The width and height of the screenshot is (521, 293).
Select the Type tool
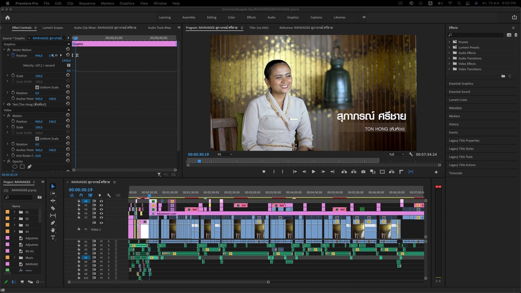53,238
